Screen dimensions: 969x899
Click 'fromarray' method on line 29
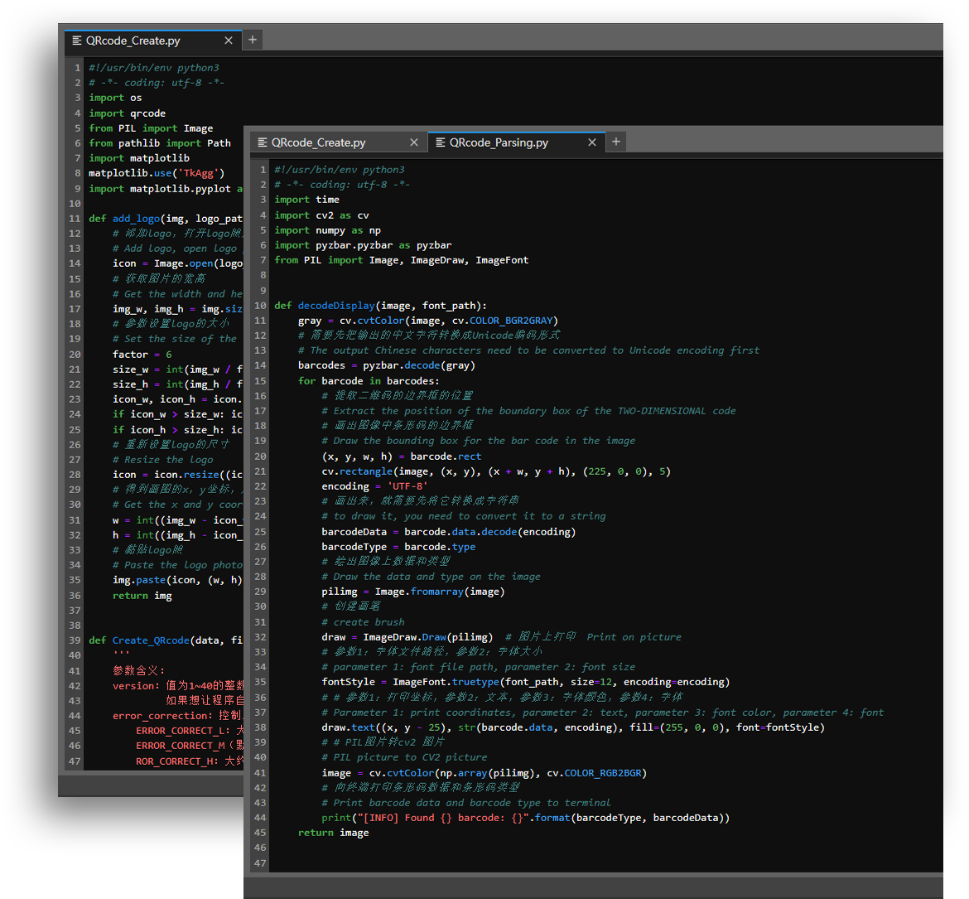pyautogui.click(x=437, y=592)
